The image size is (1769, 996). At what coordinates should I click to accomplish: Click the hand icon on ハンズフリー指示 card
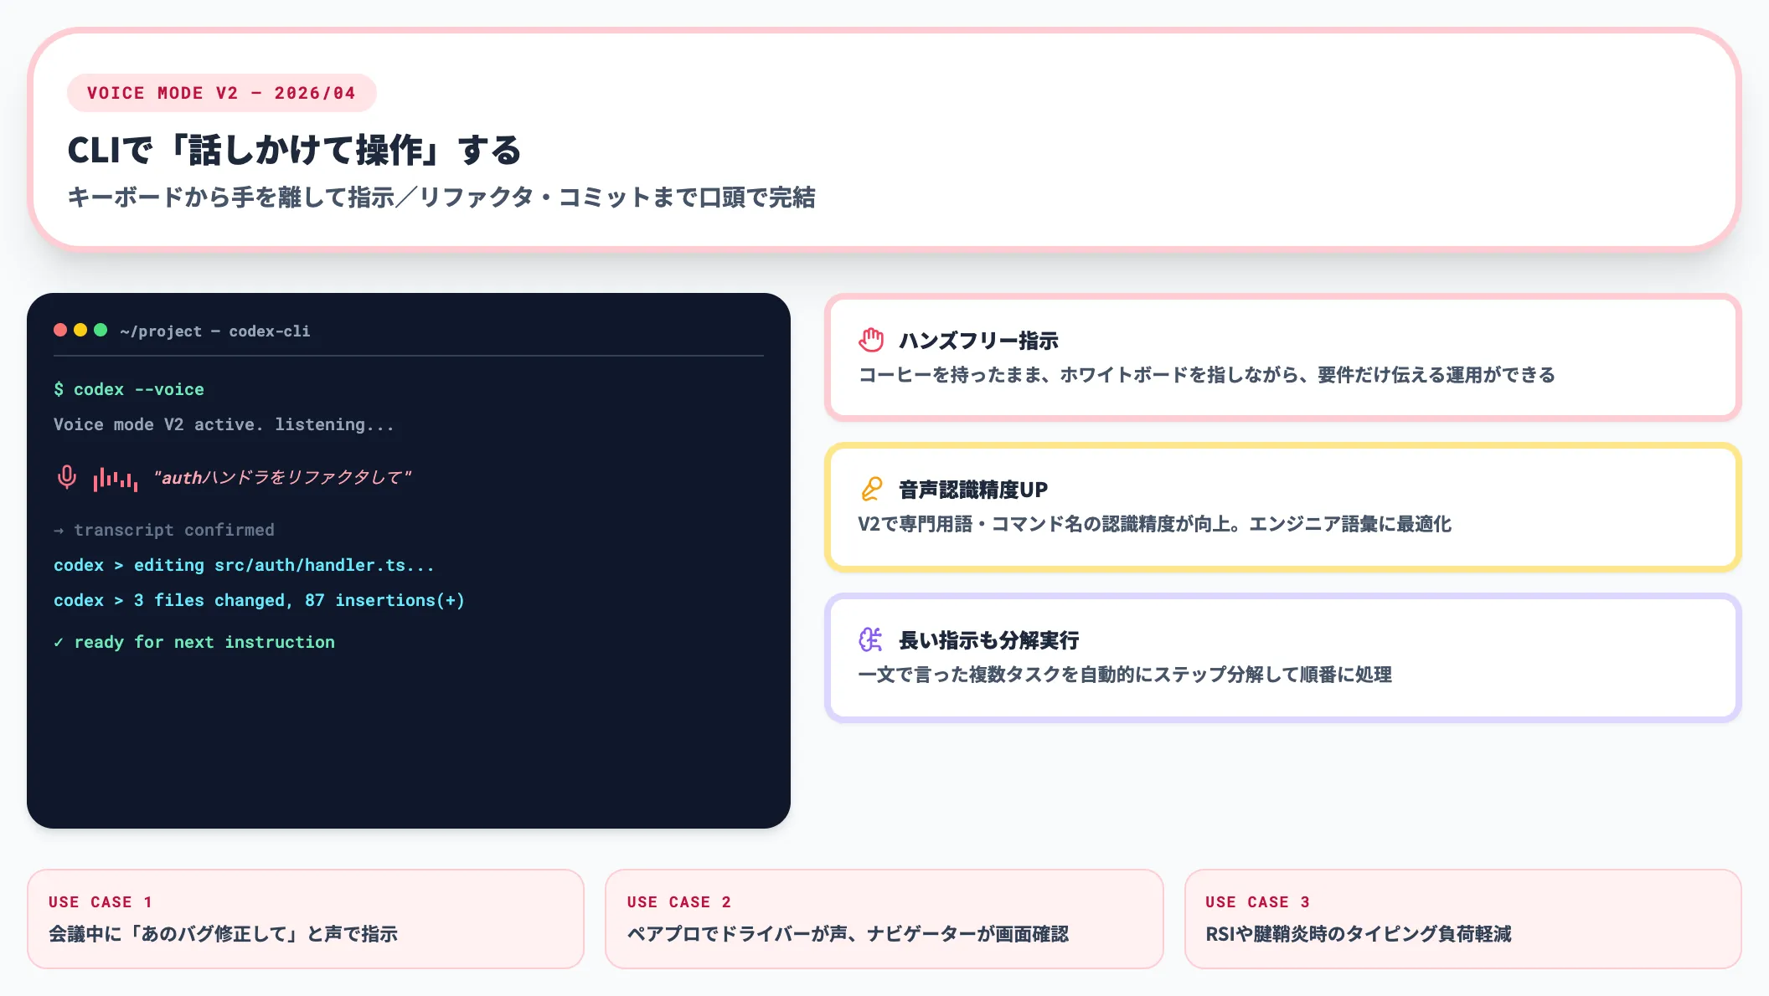tap(872, 338)
